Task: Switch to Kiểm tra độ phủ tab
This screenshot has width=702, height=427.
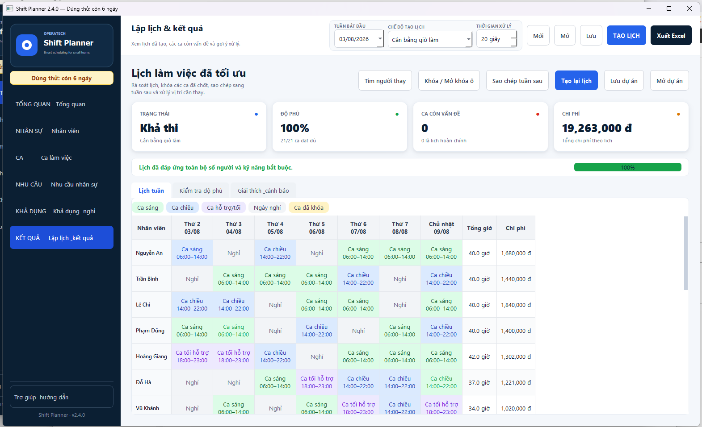Action: [201, 191]
